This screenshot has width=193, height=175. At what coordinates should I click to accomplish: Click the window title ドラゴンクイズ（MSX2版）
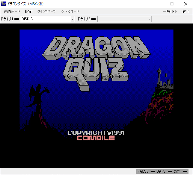(x=26, y=4)
